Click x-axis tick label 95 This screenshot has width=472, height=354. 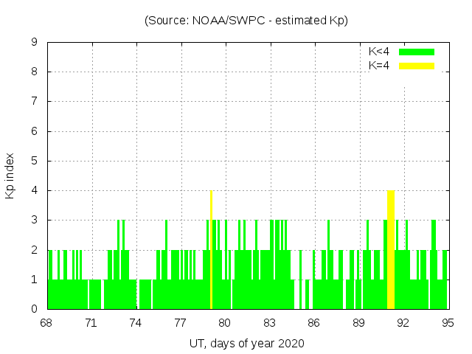click(x=448, y=323)
